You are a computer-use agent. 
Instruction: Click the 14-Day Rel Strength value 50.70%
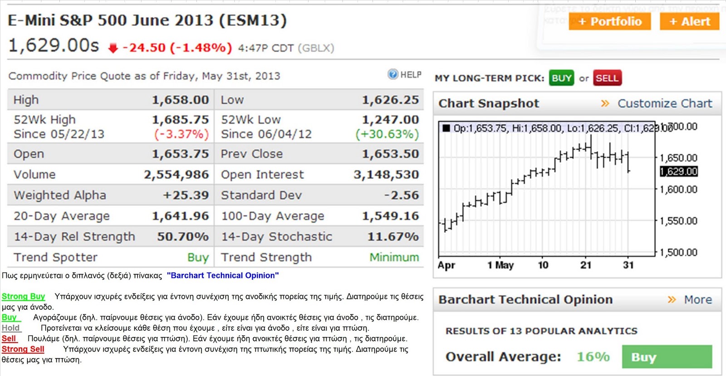tap(183, 236)
